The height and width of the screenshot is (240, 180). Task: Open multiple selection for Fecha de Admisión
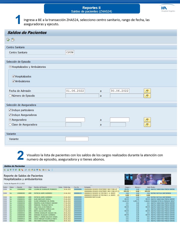(147, 91)
